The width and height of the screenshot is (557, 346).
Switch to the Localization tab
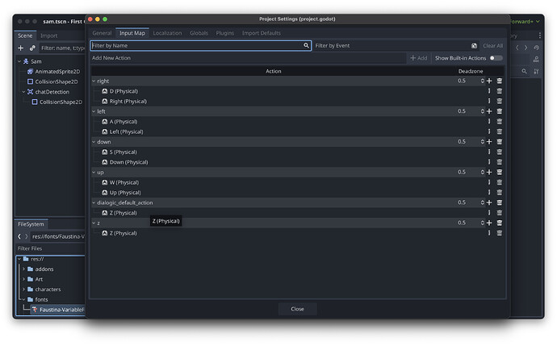tap(167, 33)
